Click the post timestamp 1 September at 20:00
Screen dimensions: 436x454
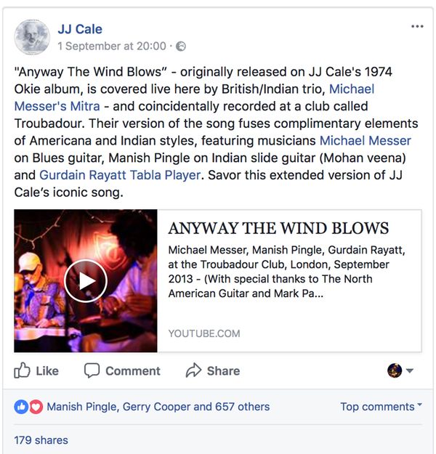(x=112, y=46)
